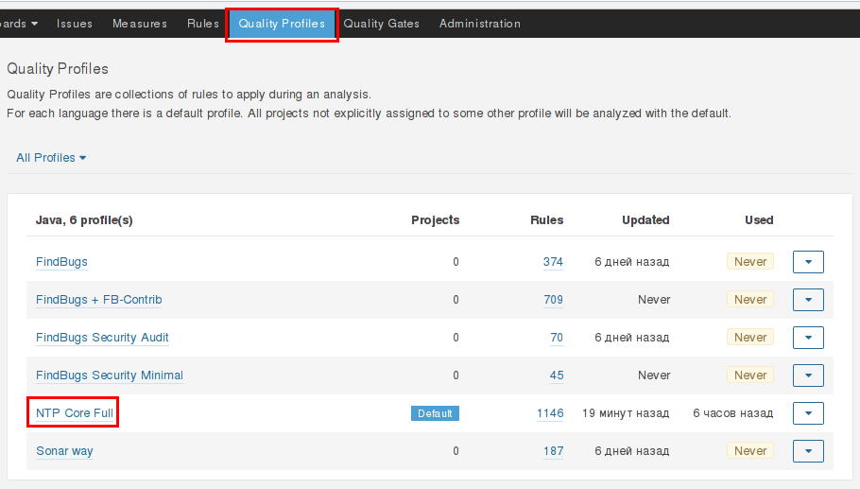This screenshot has width=860, height=489.
Task: Click the Projects column header
Action: (436, 220)
